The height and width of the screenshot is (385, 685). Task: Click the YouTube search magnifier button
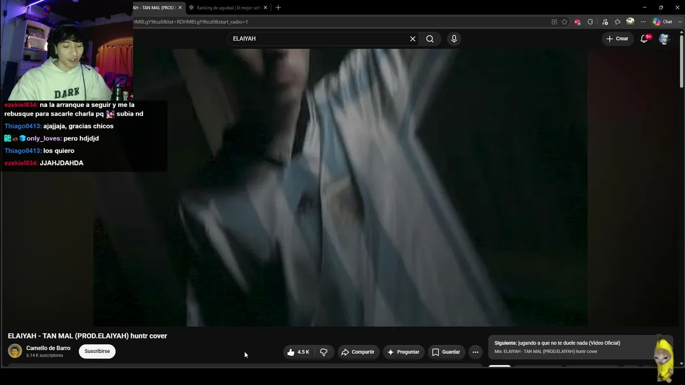430,38
